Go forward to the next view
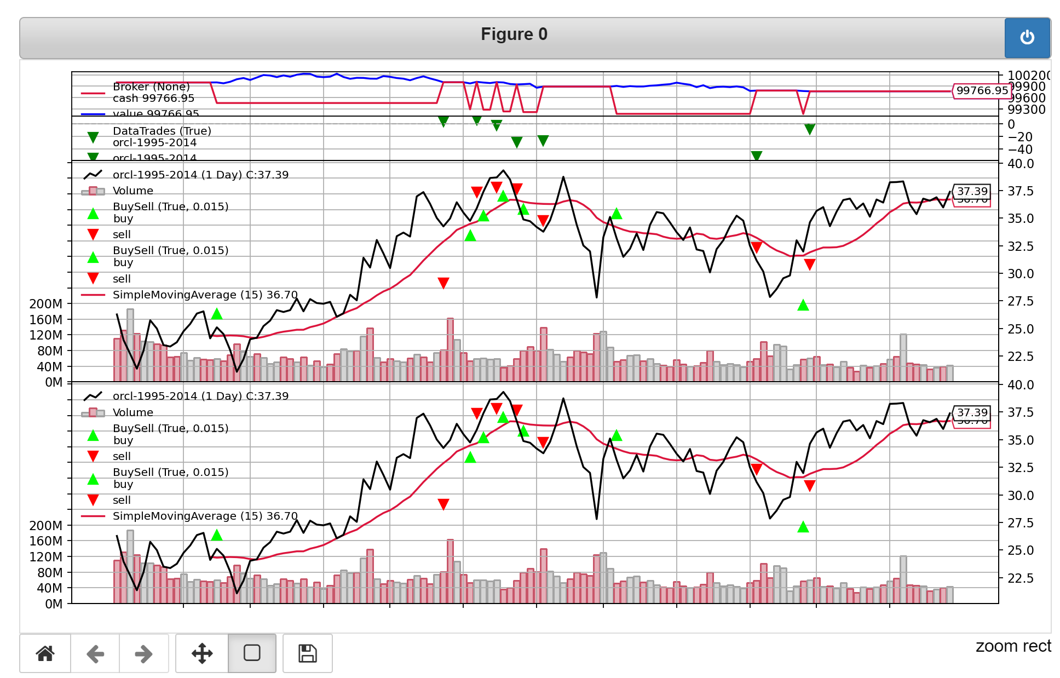 (143, 653)
